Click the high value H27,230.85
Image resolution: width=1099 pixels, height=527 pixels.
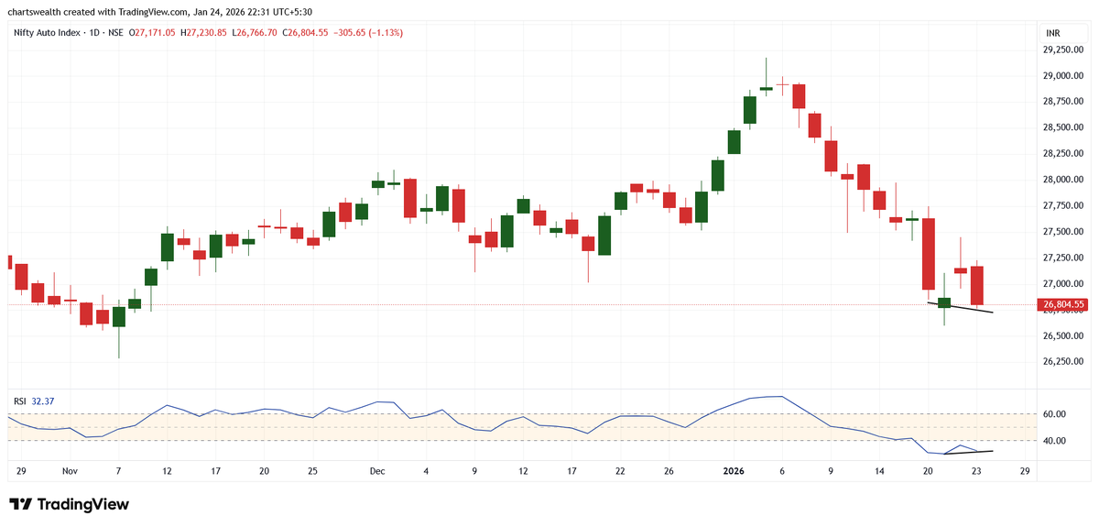coord(204,33)
